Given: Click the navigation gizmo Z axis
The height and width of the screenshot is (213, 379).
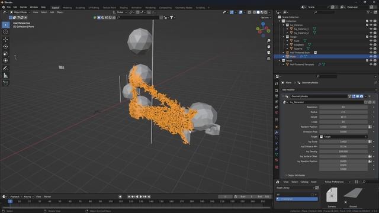Looking at the screenshot, I should pyautogui.click(x=263, y=24).
